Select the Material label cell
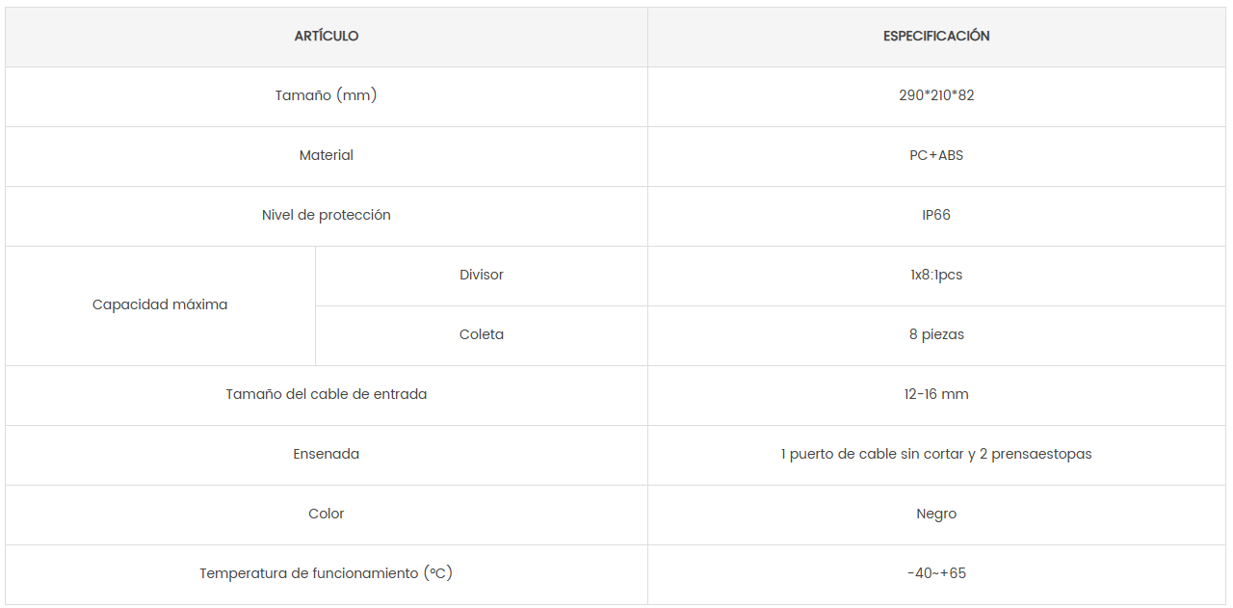This screenshot has width=1233, height=608. pos(327,155)
